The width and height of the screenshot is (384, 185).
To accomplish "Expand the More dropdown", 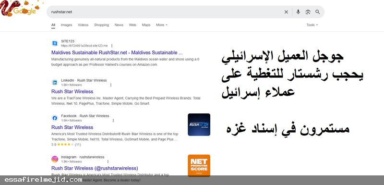I will pos(162,25).
